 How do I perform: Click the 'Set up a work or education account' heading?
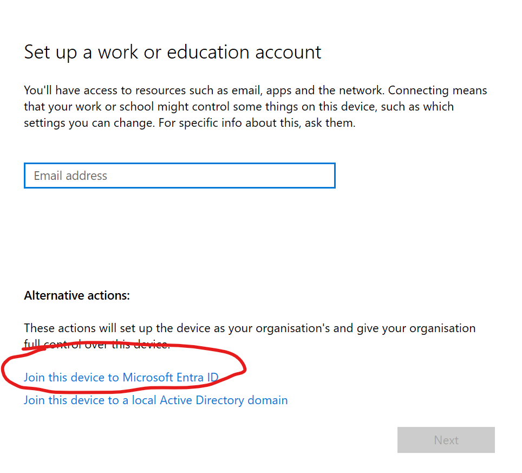click(x=172, y=53)
